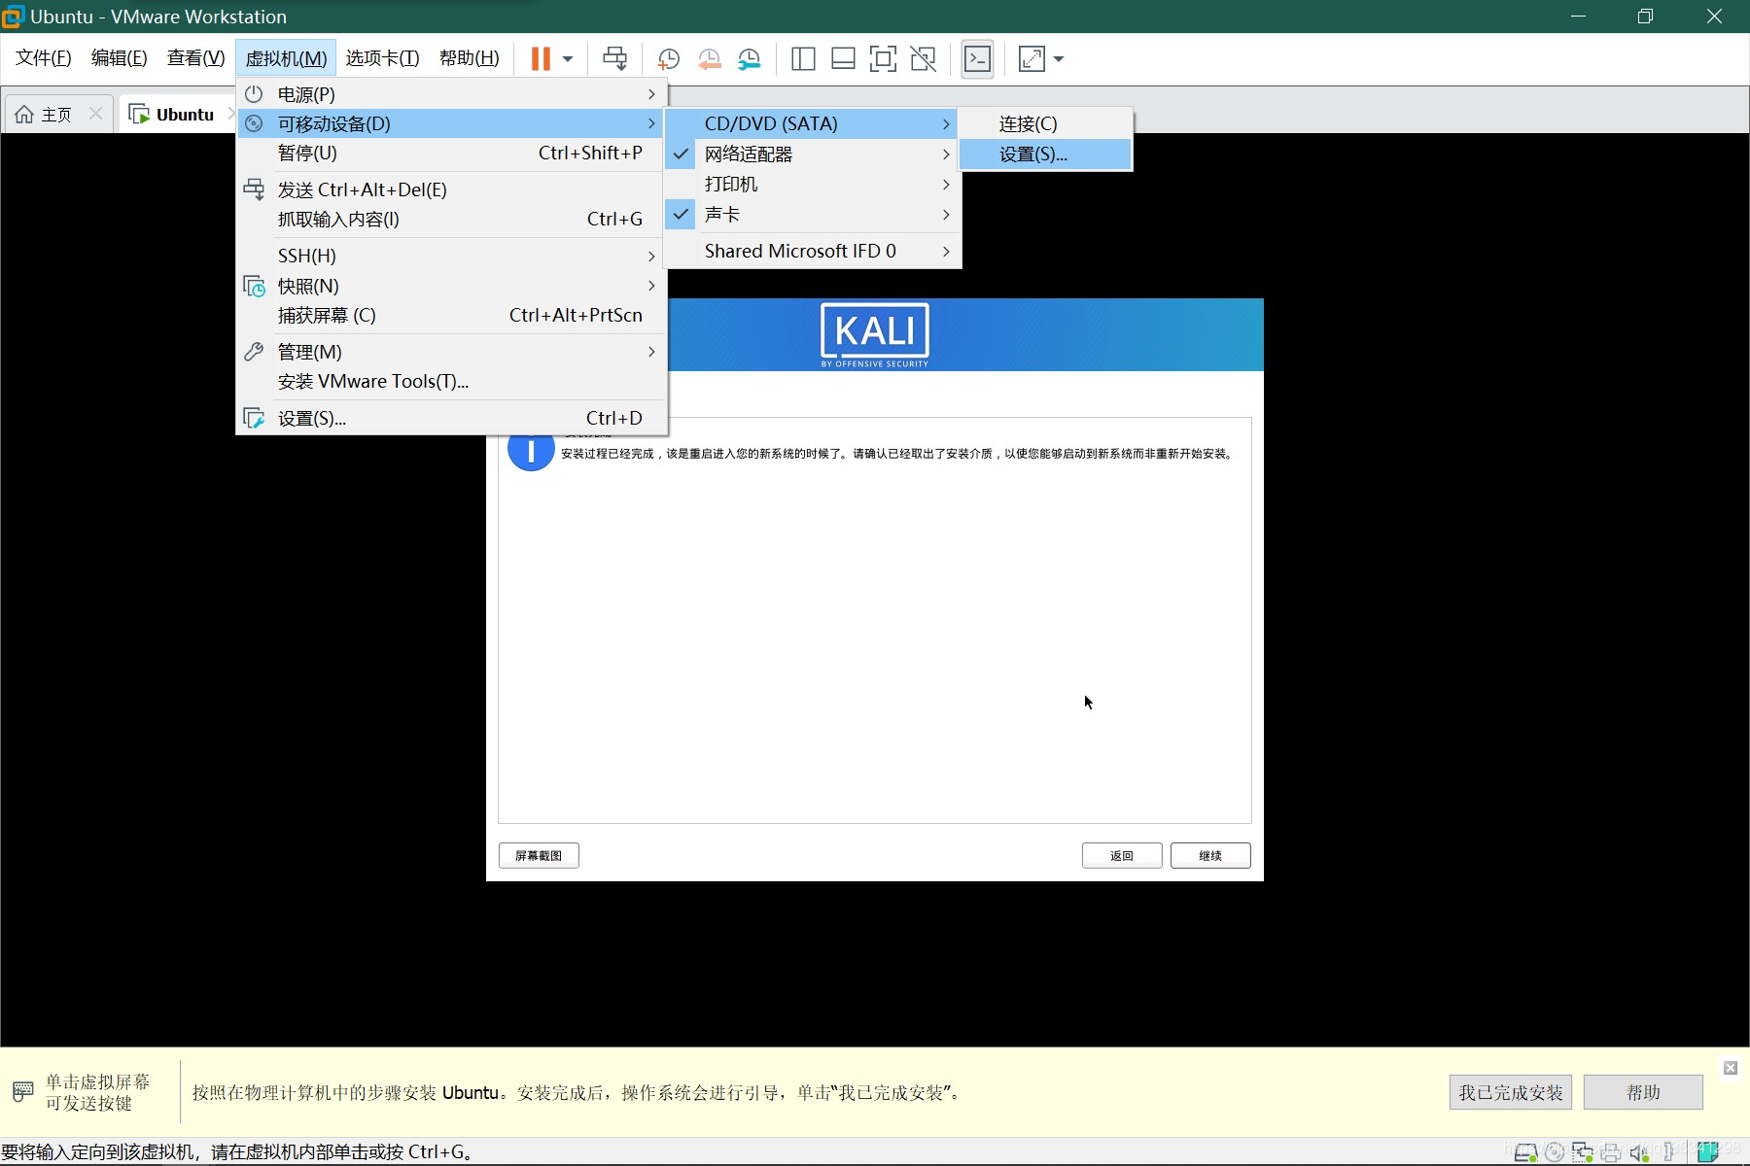This screenshot has height=1166, width=1750.
Task: Take a snapshot using the clock-plus icon
Action: tap(668, 59)
